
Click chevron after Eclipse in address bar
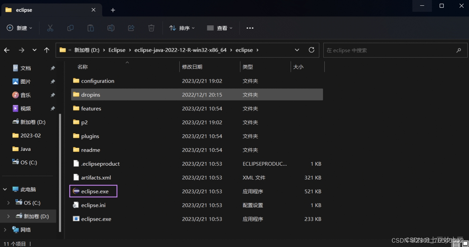tap(130, 50)
